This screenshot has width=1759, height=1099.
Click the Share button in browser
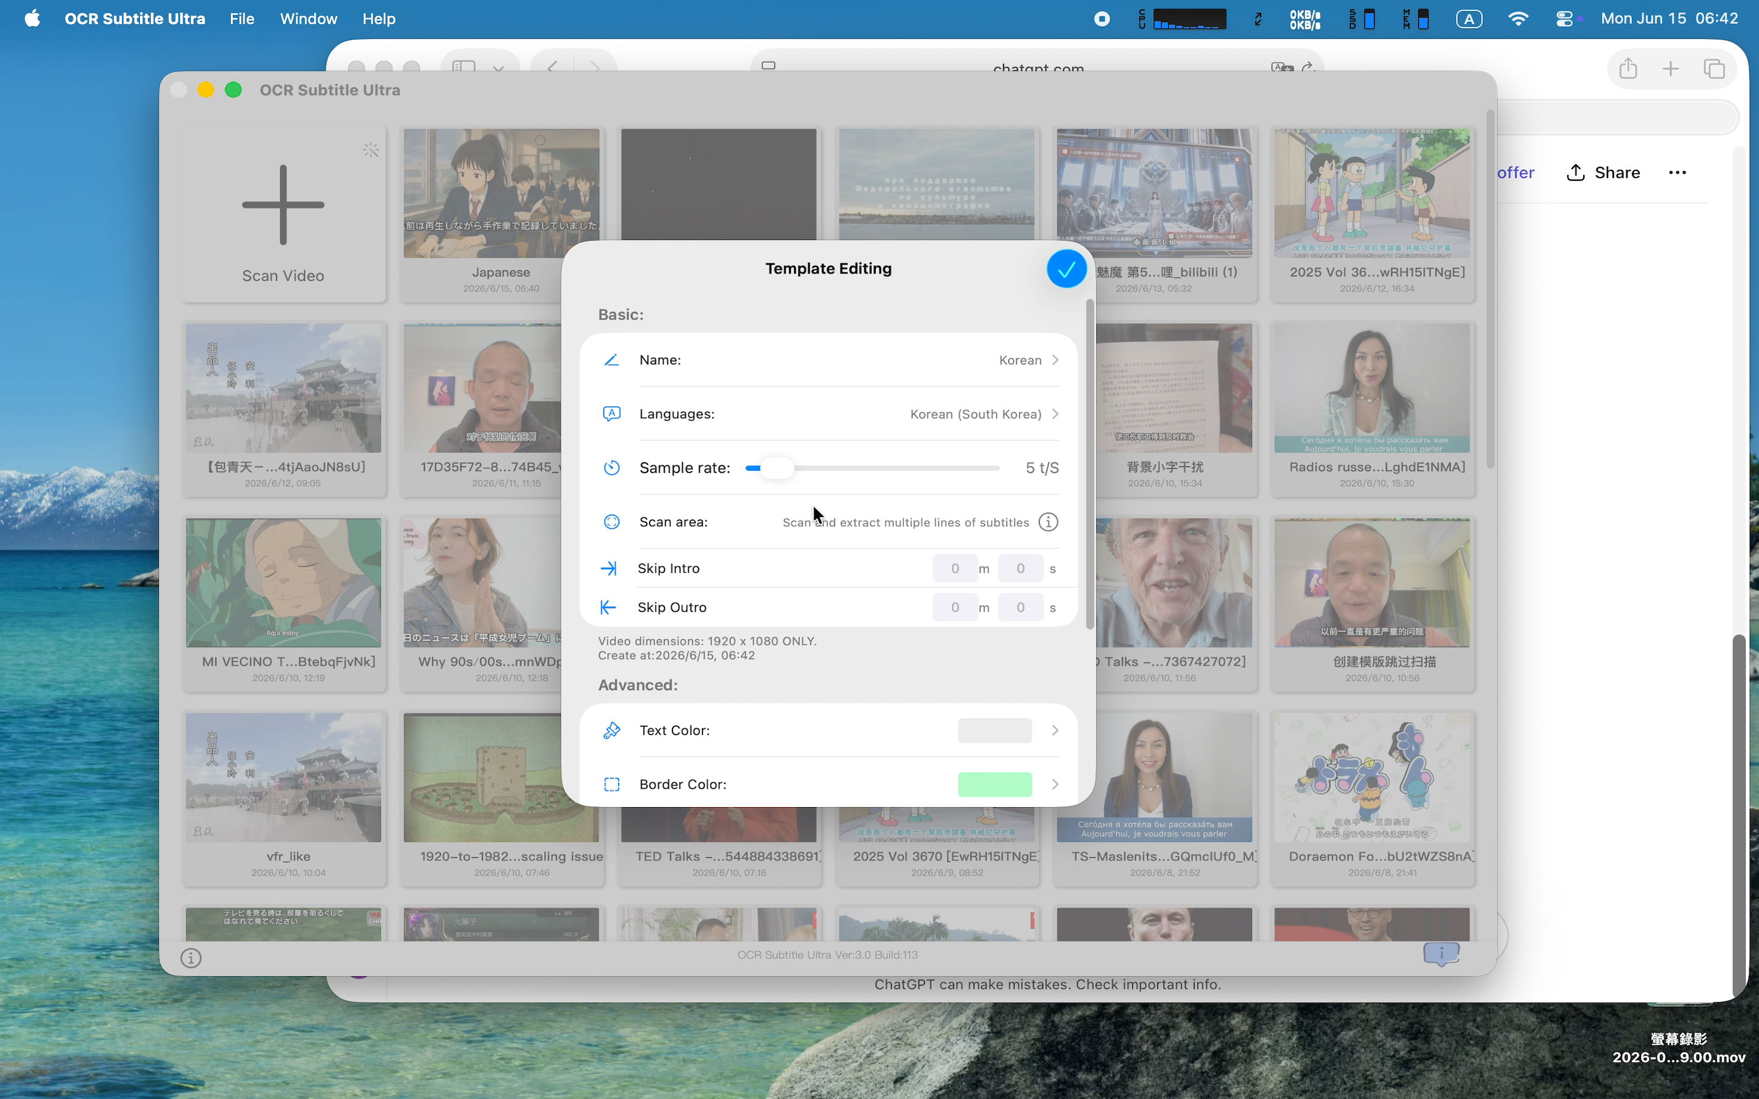pyautogui.click(x=1603, y=173)
